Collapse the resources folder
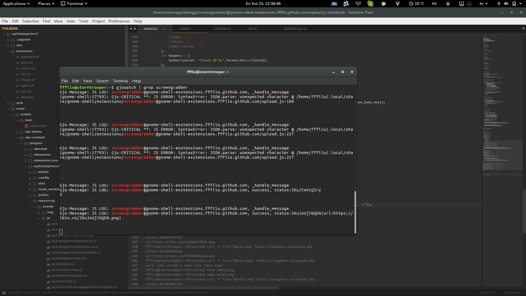 [x=30, y=201]
